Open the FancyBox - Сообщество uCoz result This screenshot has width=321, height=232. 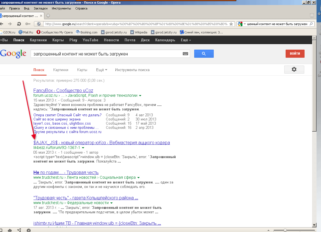coord(63,90)
